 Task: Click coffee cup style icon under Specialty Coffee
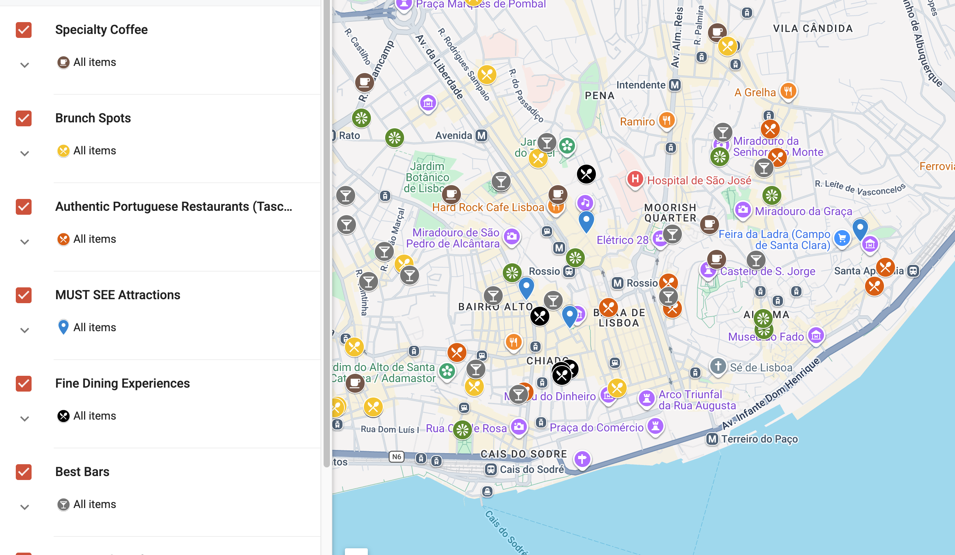coord(63,62)
